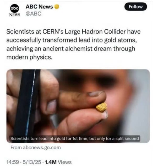Follow the ABC News account

(x=136, y=7)
